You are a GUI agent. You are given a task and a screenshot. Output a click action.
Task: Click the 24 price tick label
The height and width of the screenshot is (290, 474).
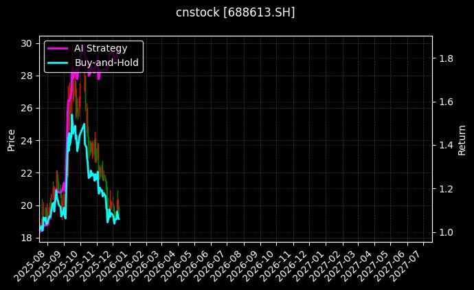pyautogui.click(x=27, y=141)
